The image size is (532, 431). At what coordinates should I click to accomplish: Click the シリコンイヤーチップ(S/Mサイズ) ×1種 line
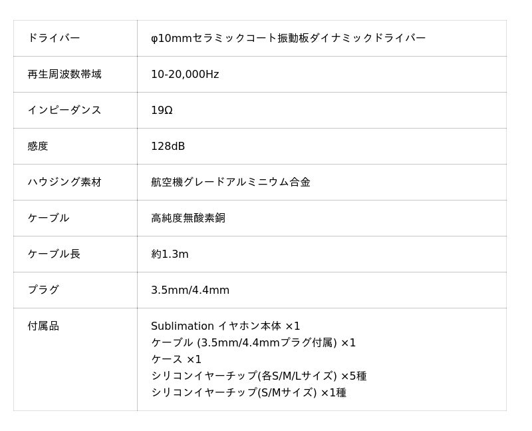pos(248,393)
